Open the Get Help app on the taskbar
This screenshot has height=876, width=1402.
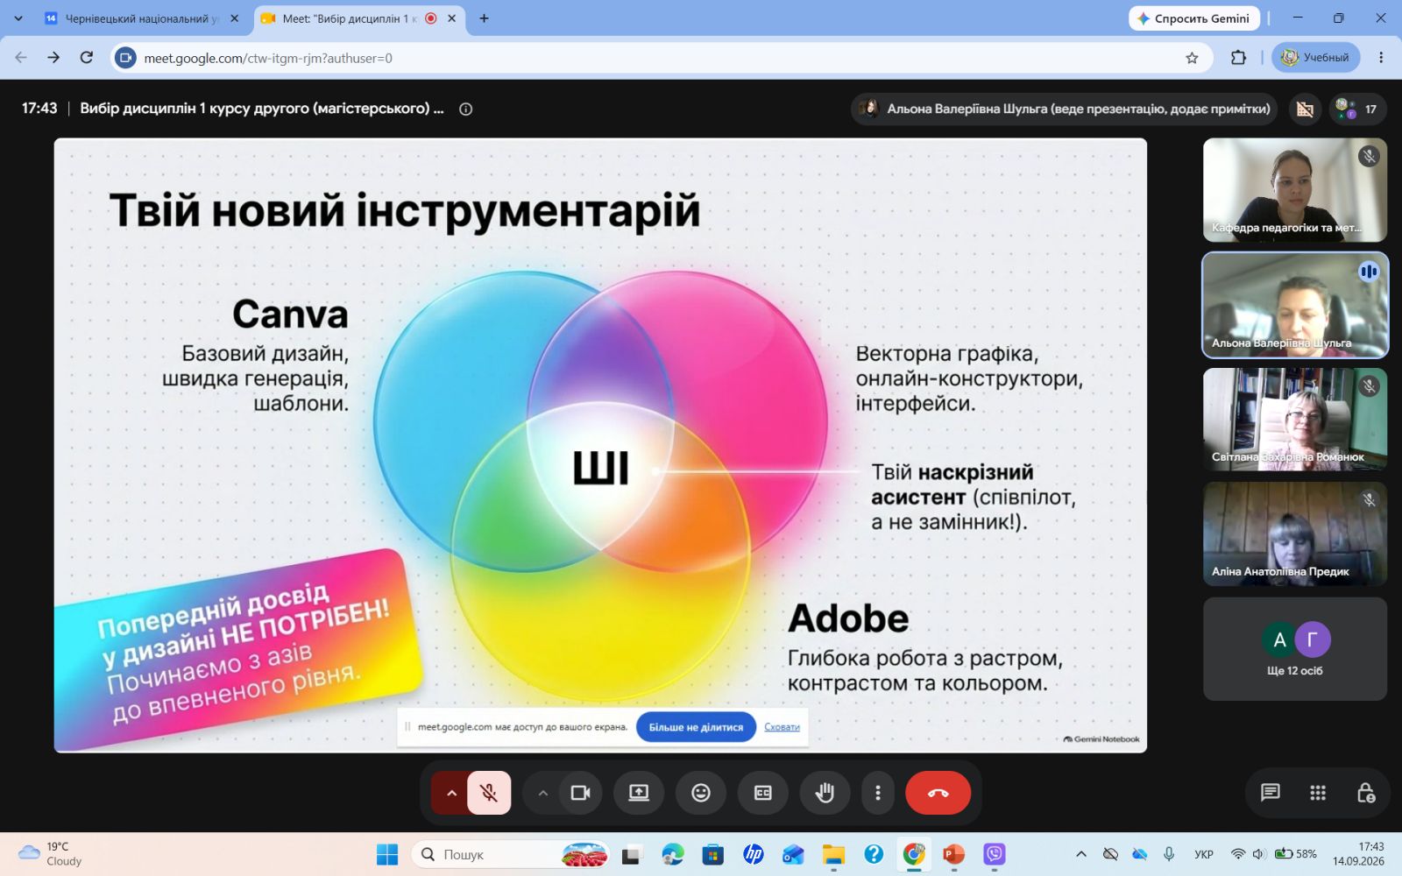[x=874, y=854]
